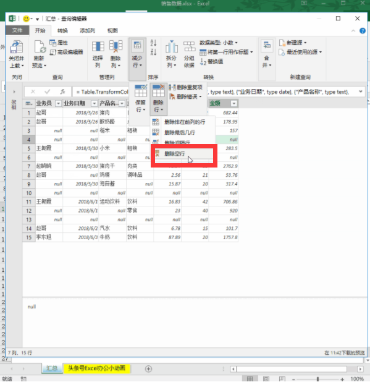Open 产品名 column filter dropdown
Screen dimensions: 370x382
(x=122, y=104)
